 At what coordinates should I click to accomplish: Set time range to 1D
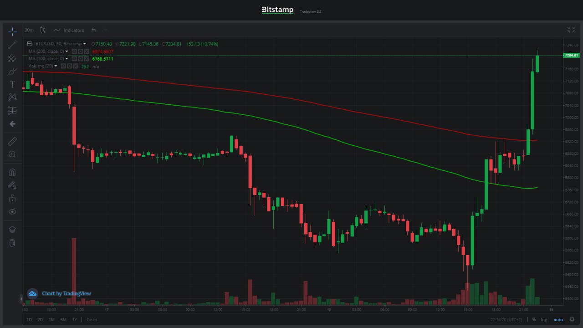(x=29, y=319)
